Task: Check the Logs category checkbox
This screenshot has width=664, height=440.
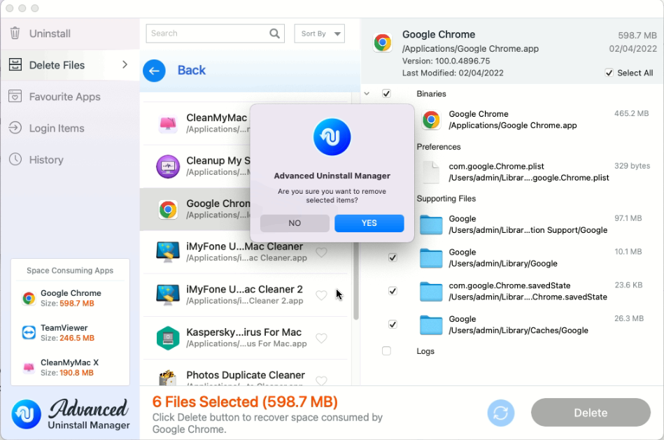Action: tap(386, 351)
